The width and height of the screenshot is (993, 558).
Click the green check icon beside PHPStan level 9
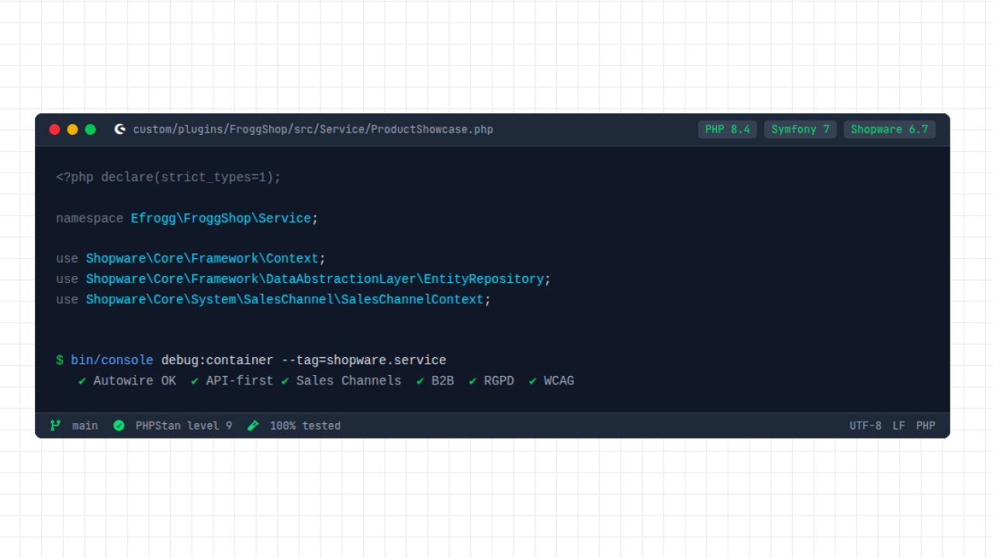click(x=119, y=425)
